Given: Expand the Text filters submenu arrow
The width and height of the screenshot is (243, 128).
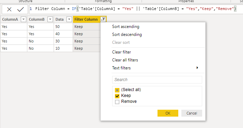Looking at the screenshot, I should coord(197,68).
